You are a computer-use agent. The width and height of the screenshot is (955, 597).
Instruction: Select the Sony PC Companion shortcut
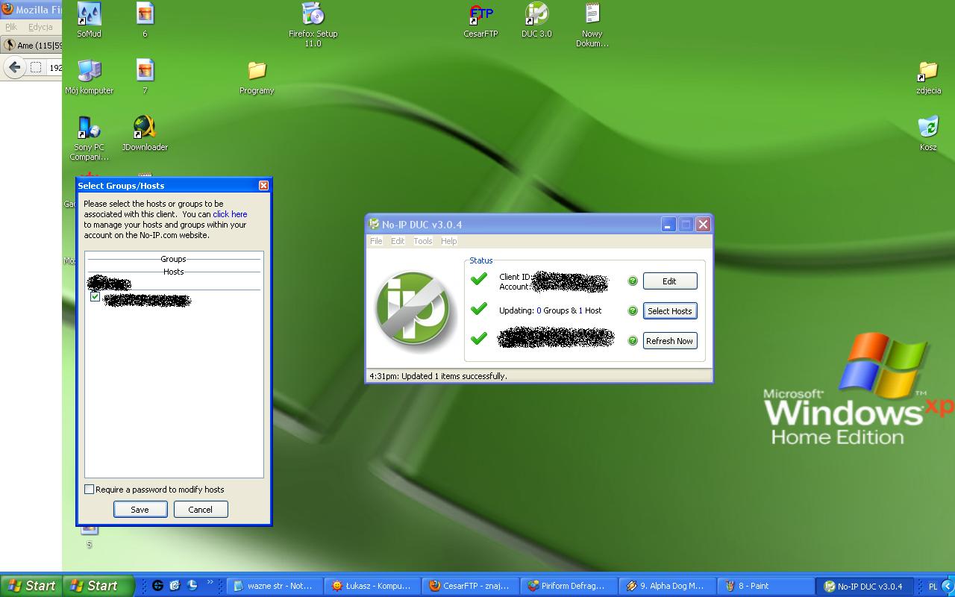pos(89,138)
